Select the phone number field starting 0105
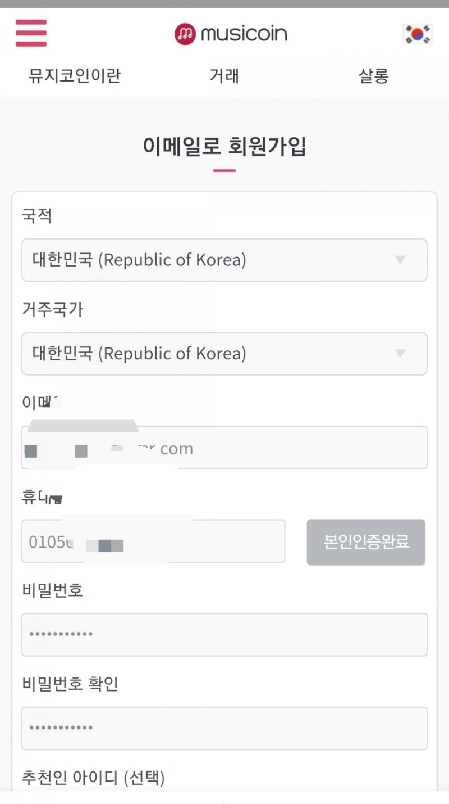The width and height of the screenshot is (449, 804). coord(153,541)
